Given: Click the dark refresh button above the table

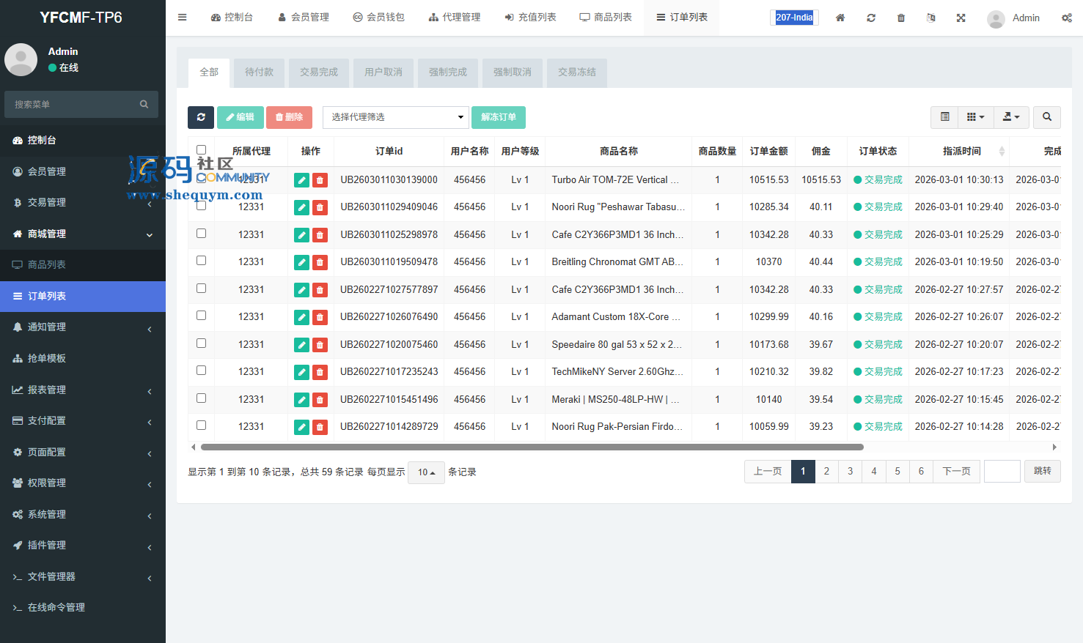Looking at the screenshot, I should 201,117.
